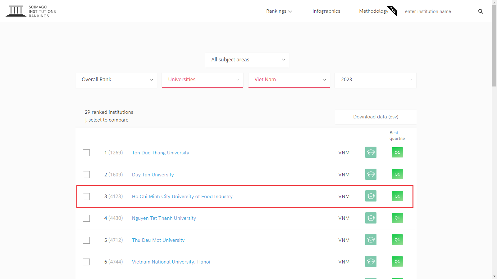Check the Duy Tan University checkbox

[86, 175]
